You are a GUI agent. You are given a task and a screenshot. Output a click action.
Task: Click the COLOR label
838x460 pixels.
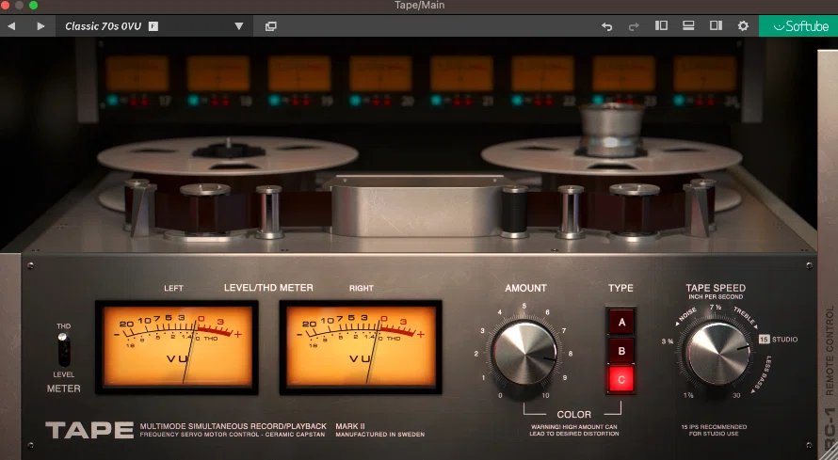574,415
